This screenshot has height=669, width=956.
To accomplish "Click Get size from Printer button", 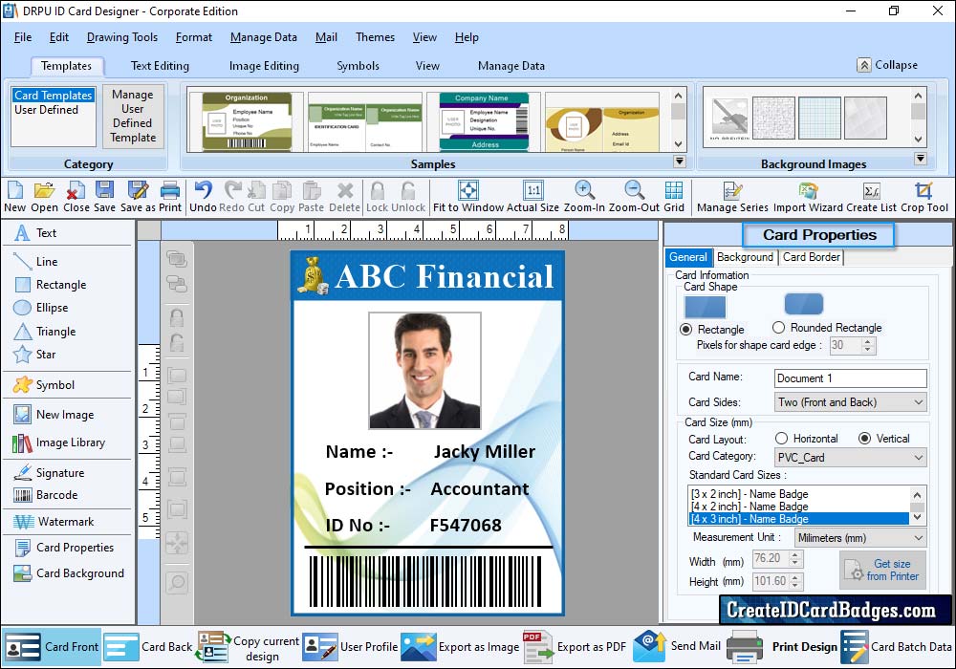I will 882,570.
